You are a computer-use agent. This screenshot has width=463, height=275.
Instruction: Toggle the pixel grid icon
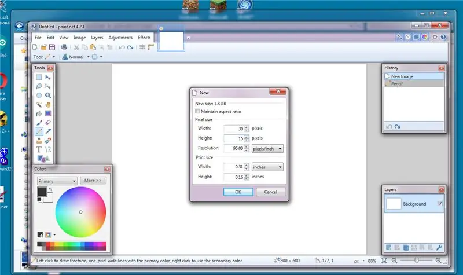(142, 47)
